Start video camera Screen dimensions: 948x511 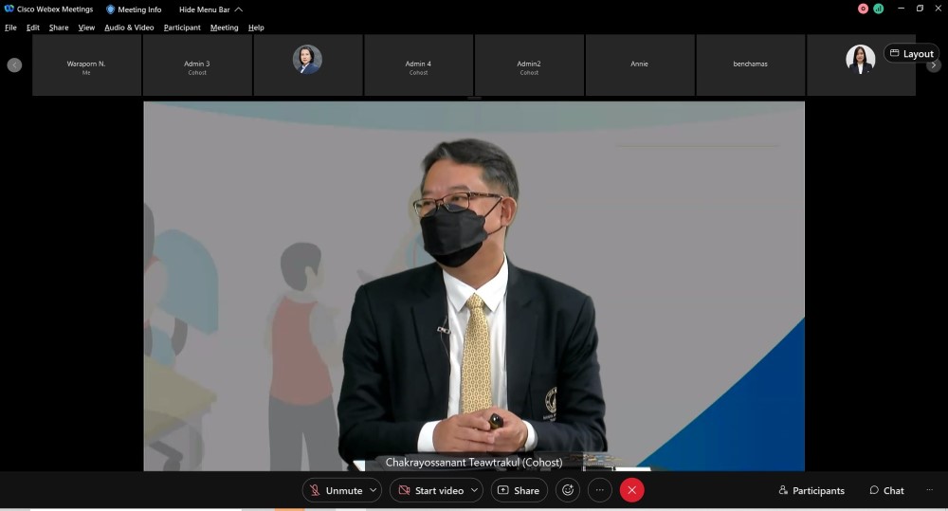pyautogui.click(x=430, y=490)
